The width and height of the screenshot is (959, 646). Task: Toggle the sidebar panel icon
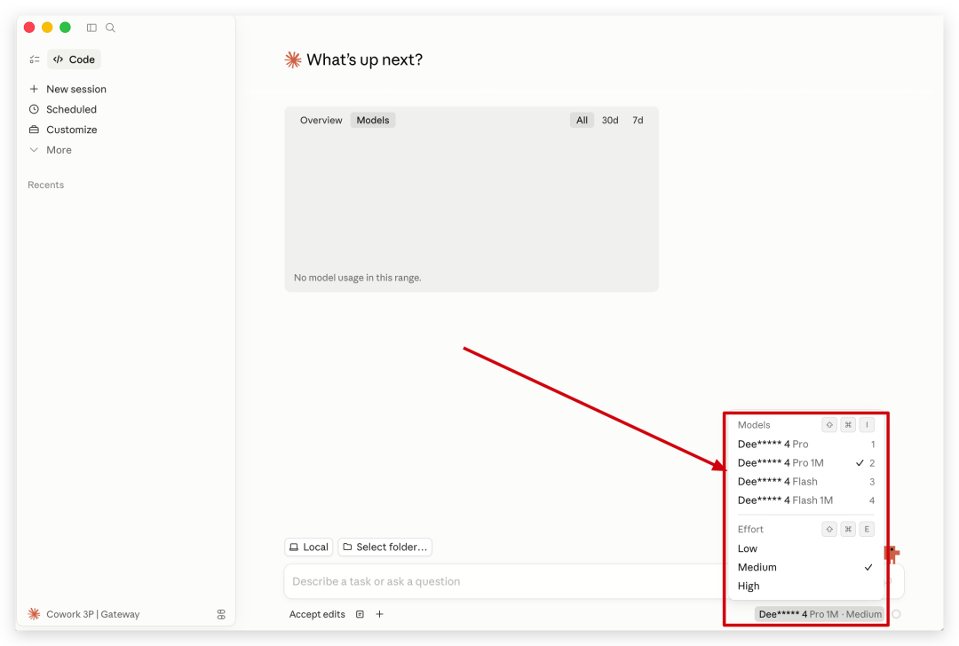91,28
